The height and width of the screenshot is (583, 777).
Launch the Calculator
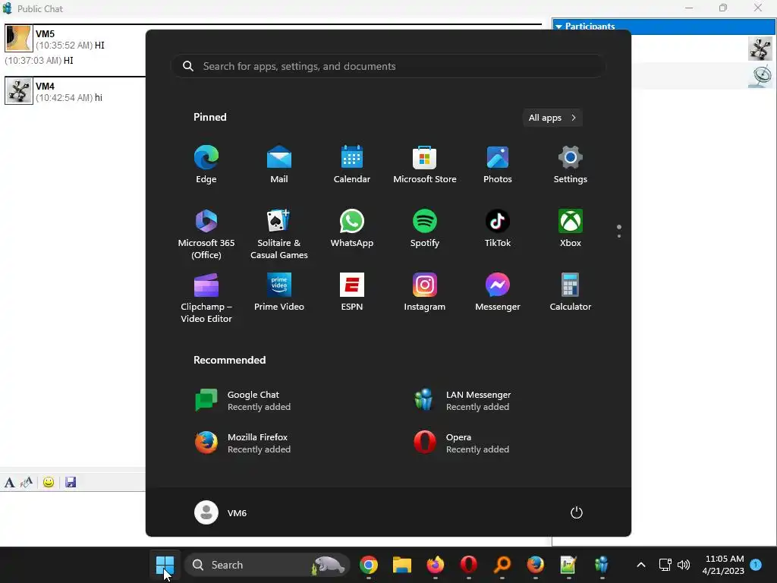(x=571, y=291)
